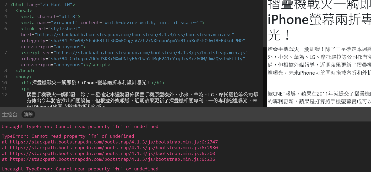Click line number 6 in the gutter
This screenshot has width=371, height=172.
(6, 29)
